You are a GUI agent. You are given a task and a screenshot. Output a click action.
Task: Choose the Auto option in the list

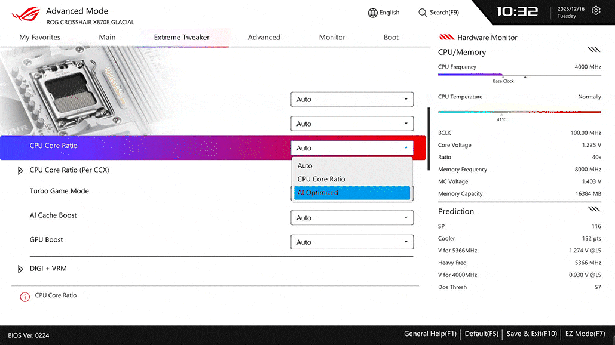tap(351, 166)
